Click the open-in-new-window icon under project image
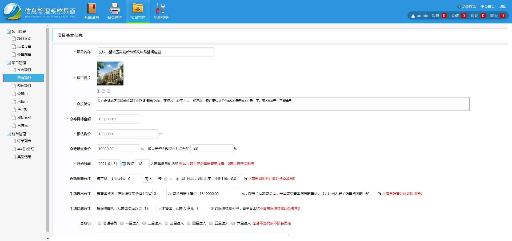The height and width of the screenshot is (241, 512). coord(104,91)
